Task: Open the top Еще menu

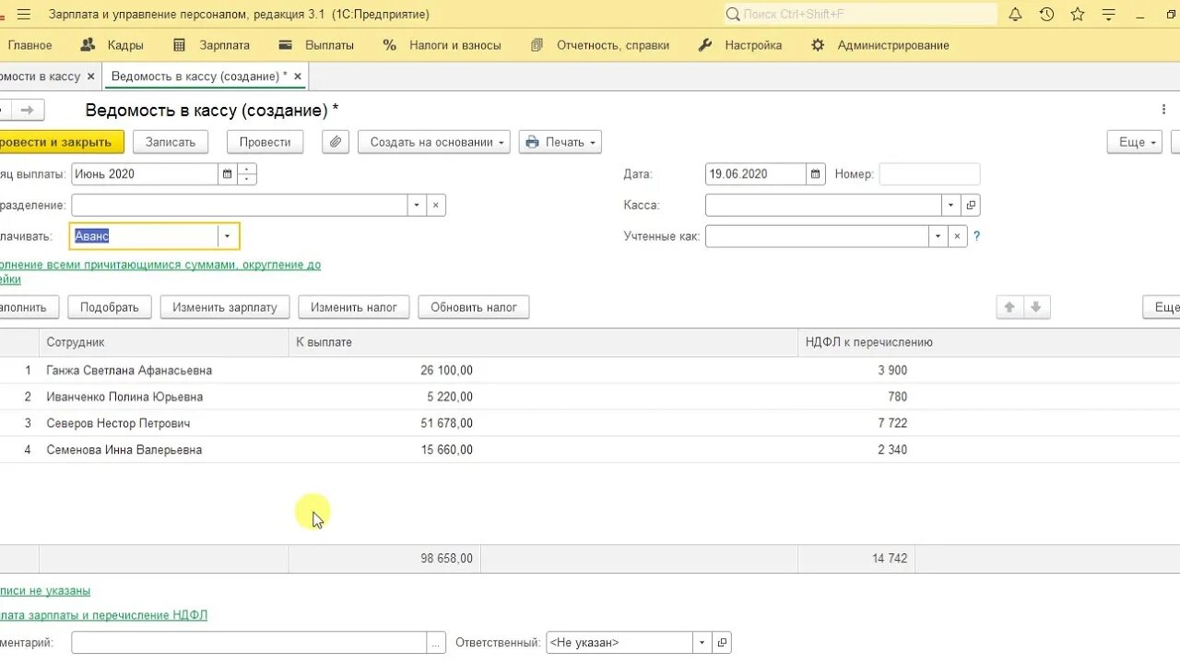Action: (x=1135, y=142)
